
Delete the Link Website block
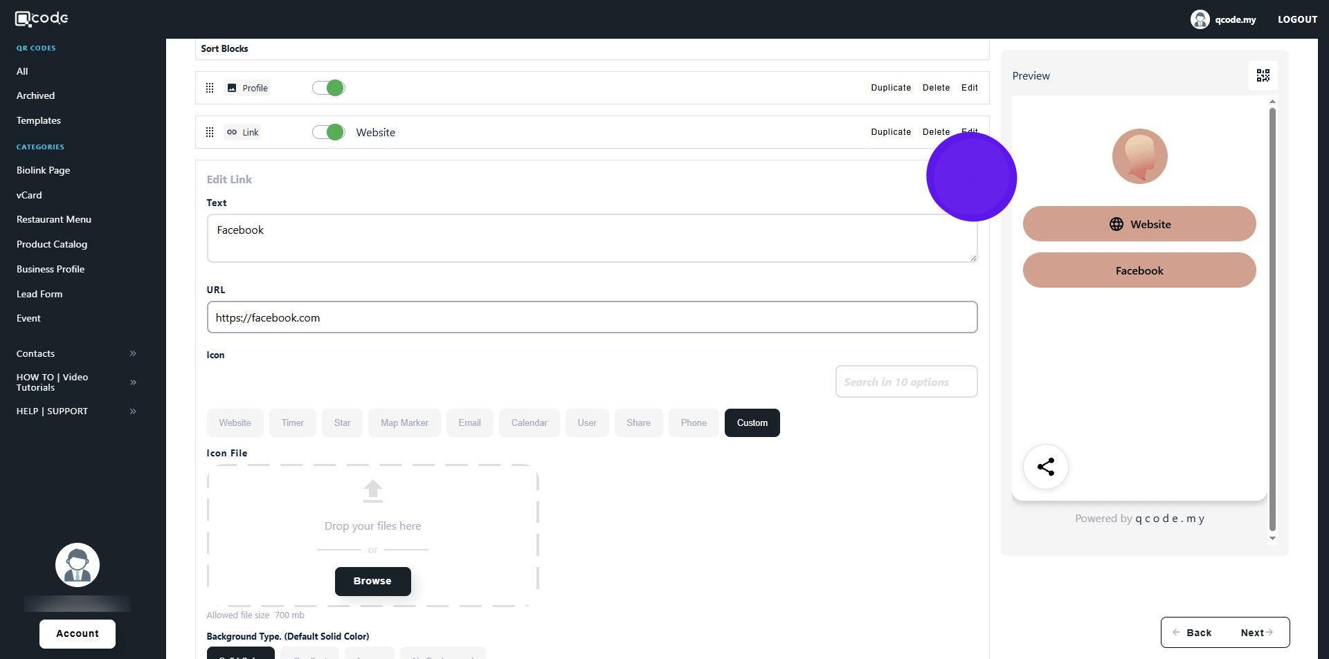(936, 132)
